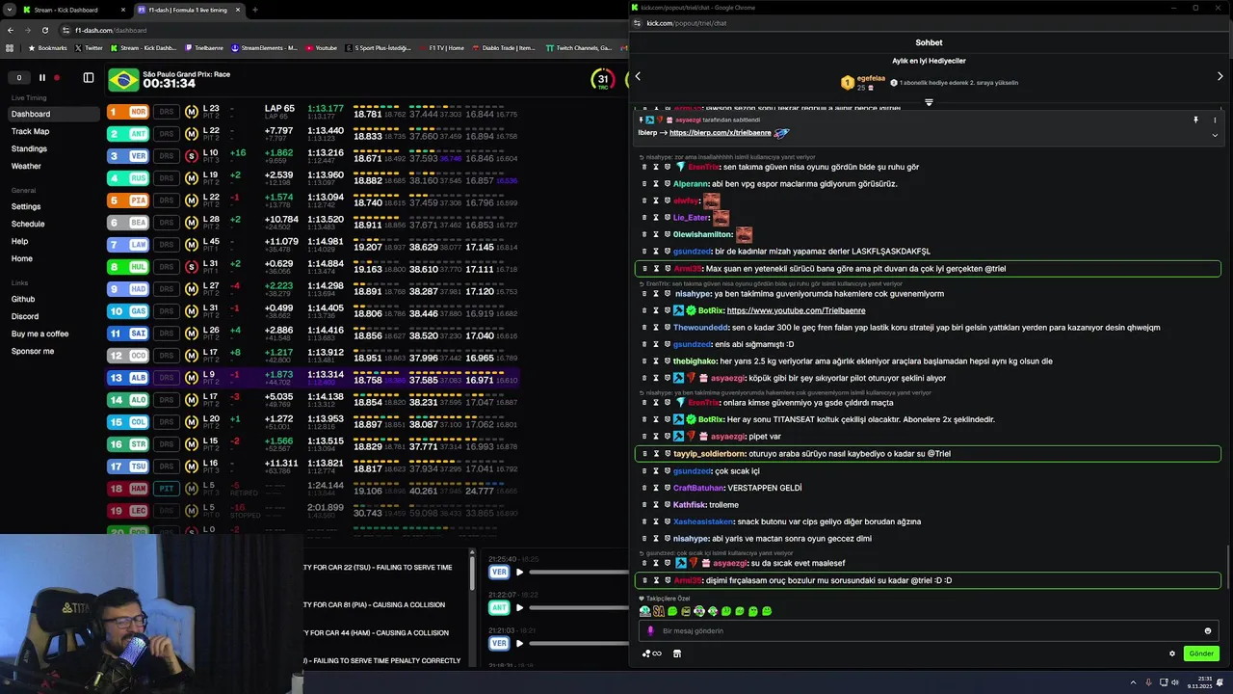
Task: Pause the f1-dash live timing feed
Action: [x=42, y=78]
